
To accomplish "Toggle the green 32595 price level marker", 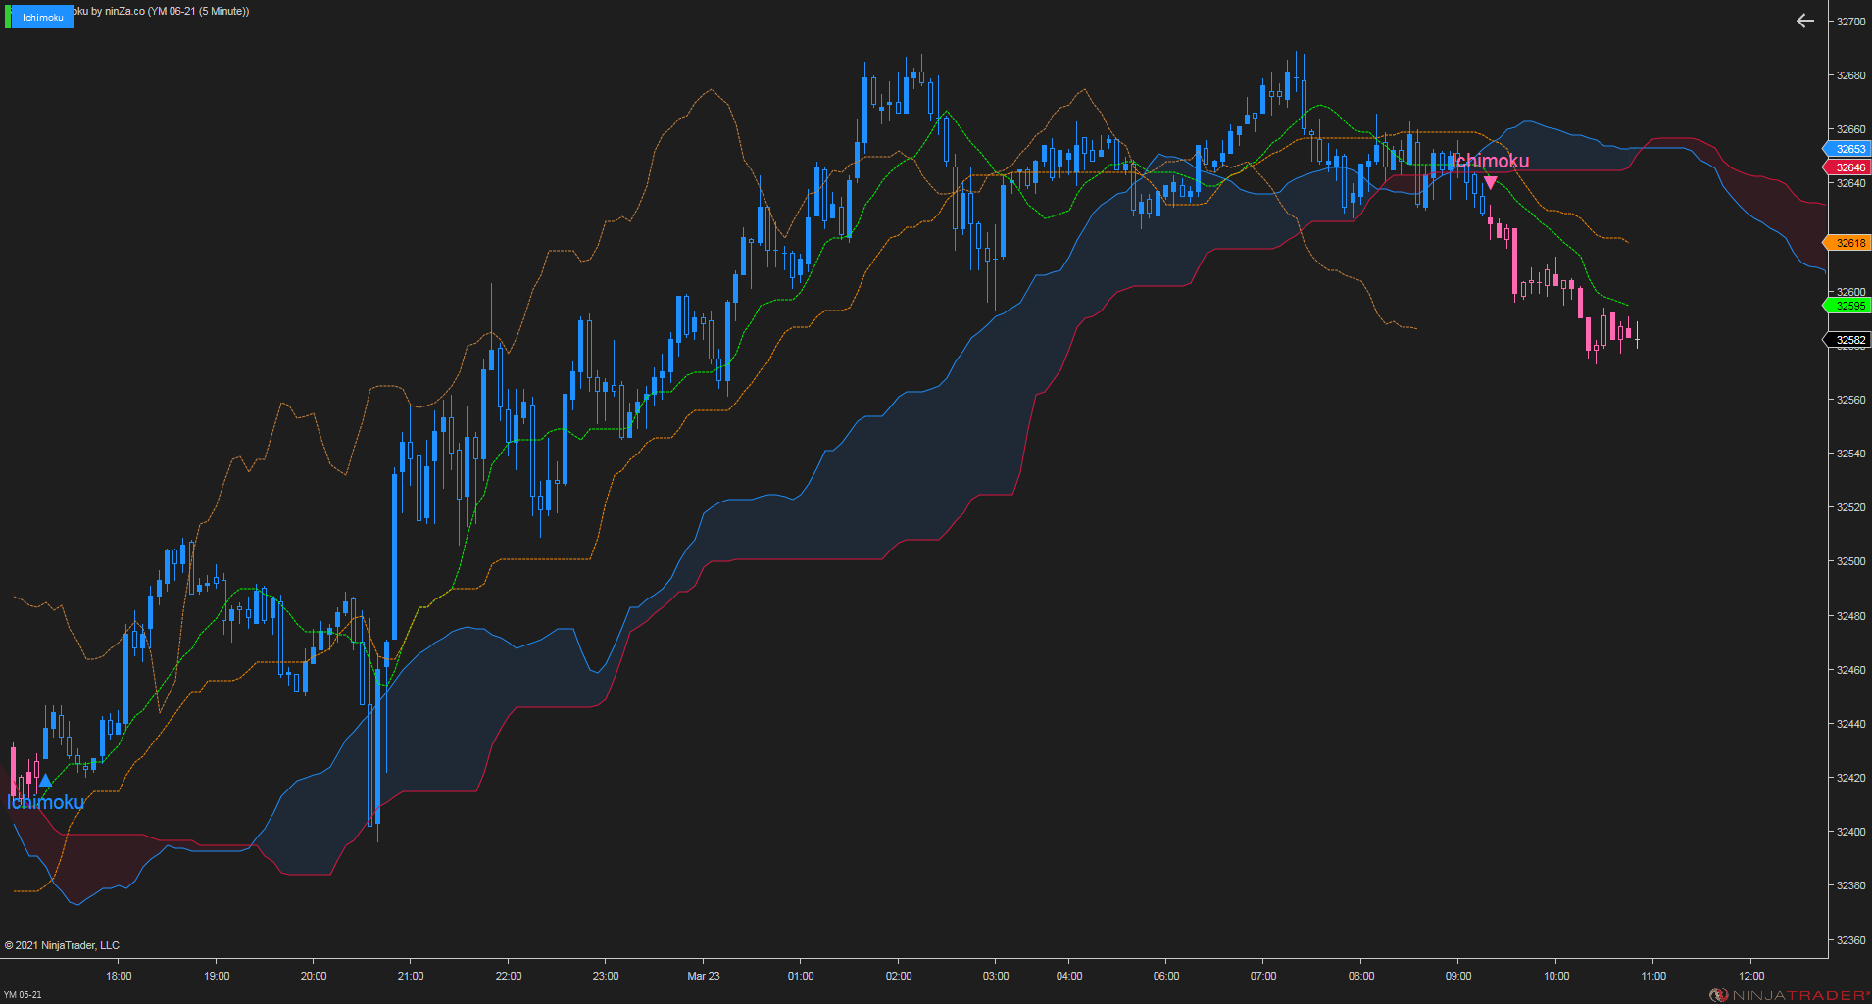I will [x=1849, y=306].
